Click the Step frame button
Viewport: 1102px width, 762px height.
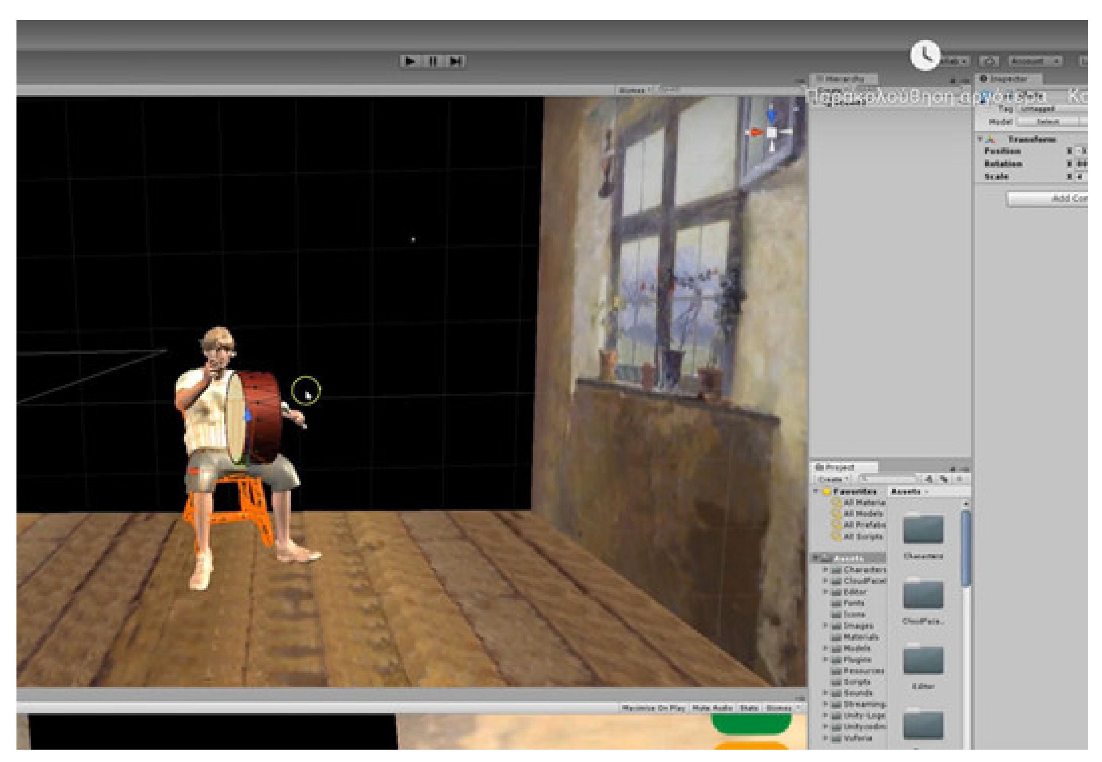tap(455, 61)
